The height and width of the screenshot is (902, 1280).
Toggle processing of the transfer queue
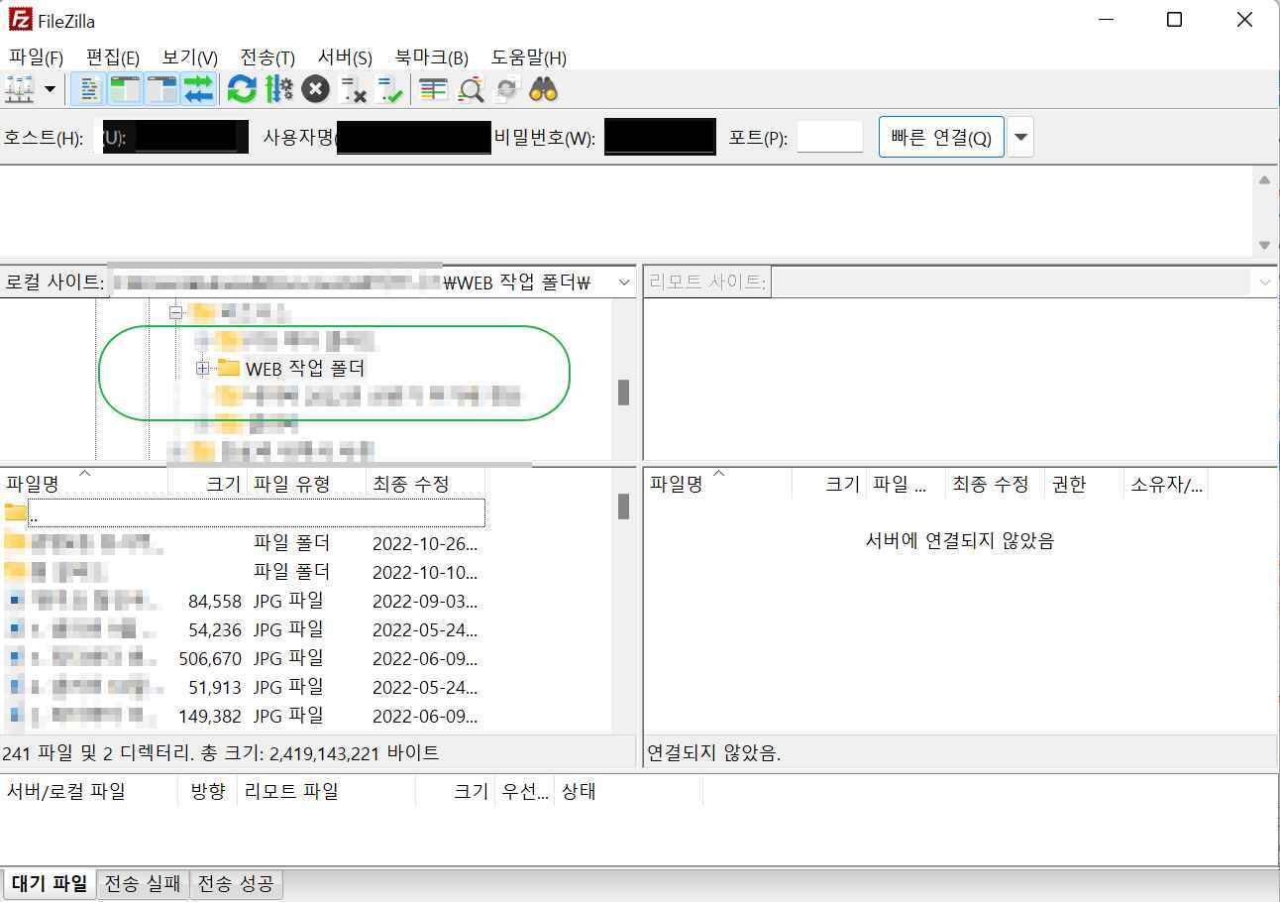coord(278,89)
